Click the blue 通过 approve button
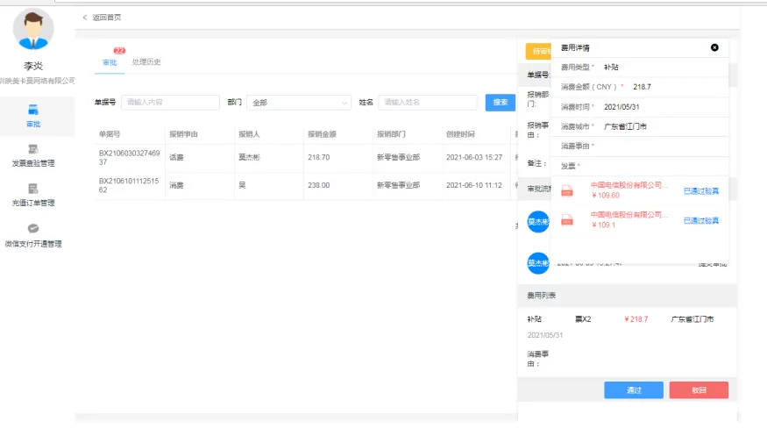Image resolution: width=767 pixels, height=436 pixels. tap(633, 390)
